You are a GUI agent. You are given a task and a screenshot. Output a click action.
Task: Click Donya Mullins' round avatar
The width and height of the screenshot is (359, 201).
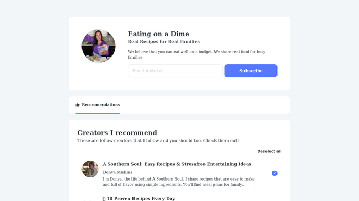[x=90, y=169]
